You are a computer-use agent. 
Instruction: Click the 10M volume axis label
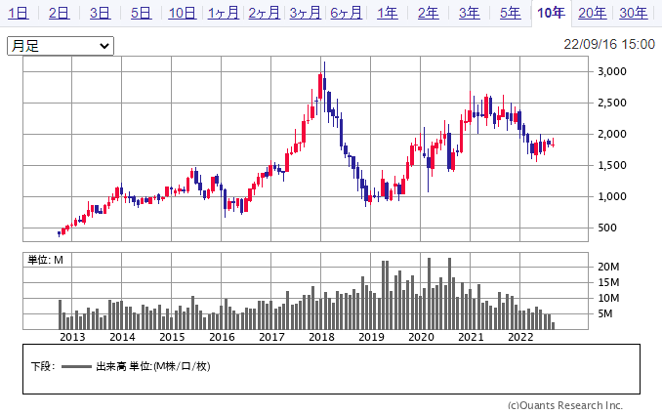(608, 298)
